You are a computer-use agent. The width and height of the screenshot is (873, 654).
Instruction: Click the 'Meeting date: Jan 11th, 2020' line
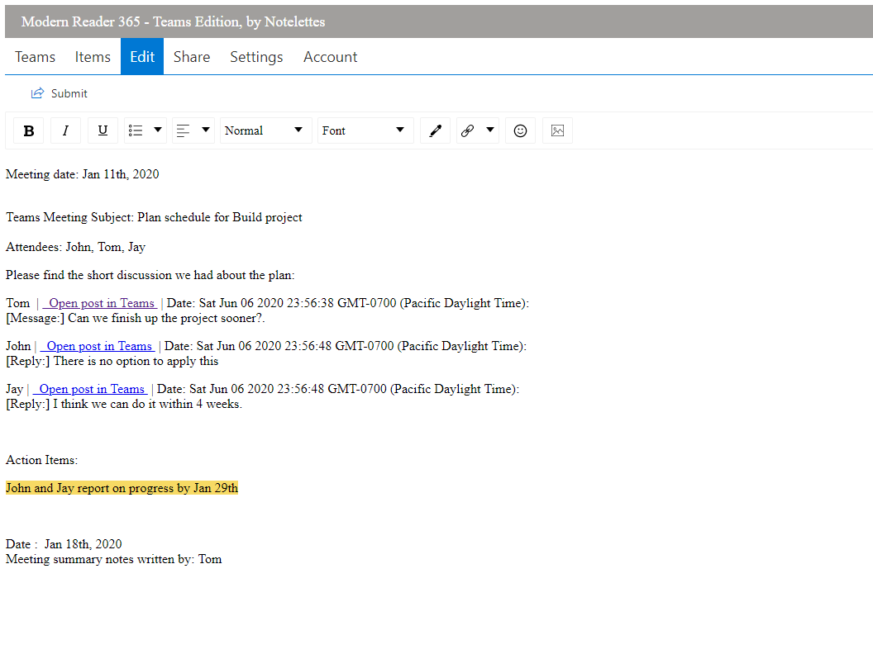point(83,174)
